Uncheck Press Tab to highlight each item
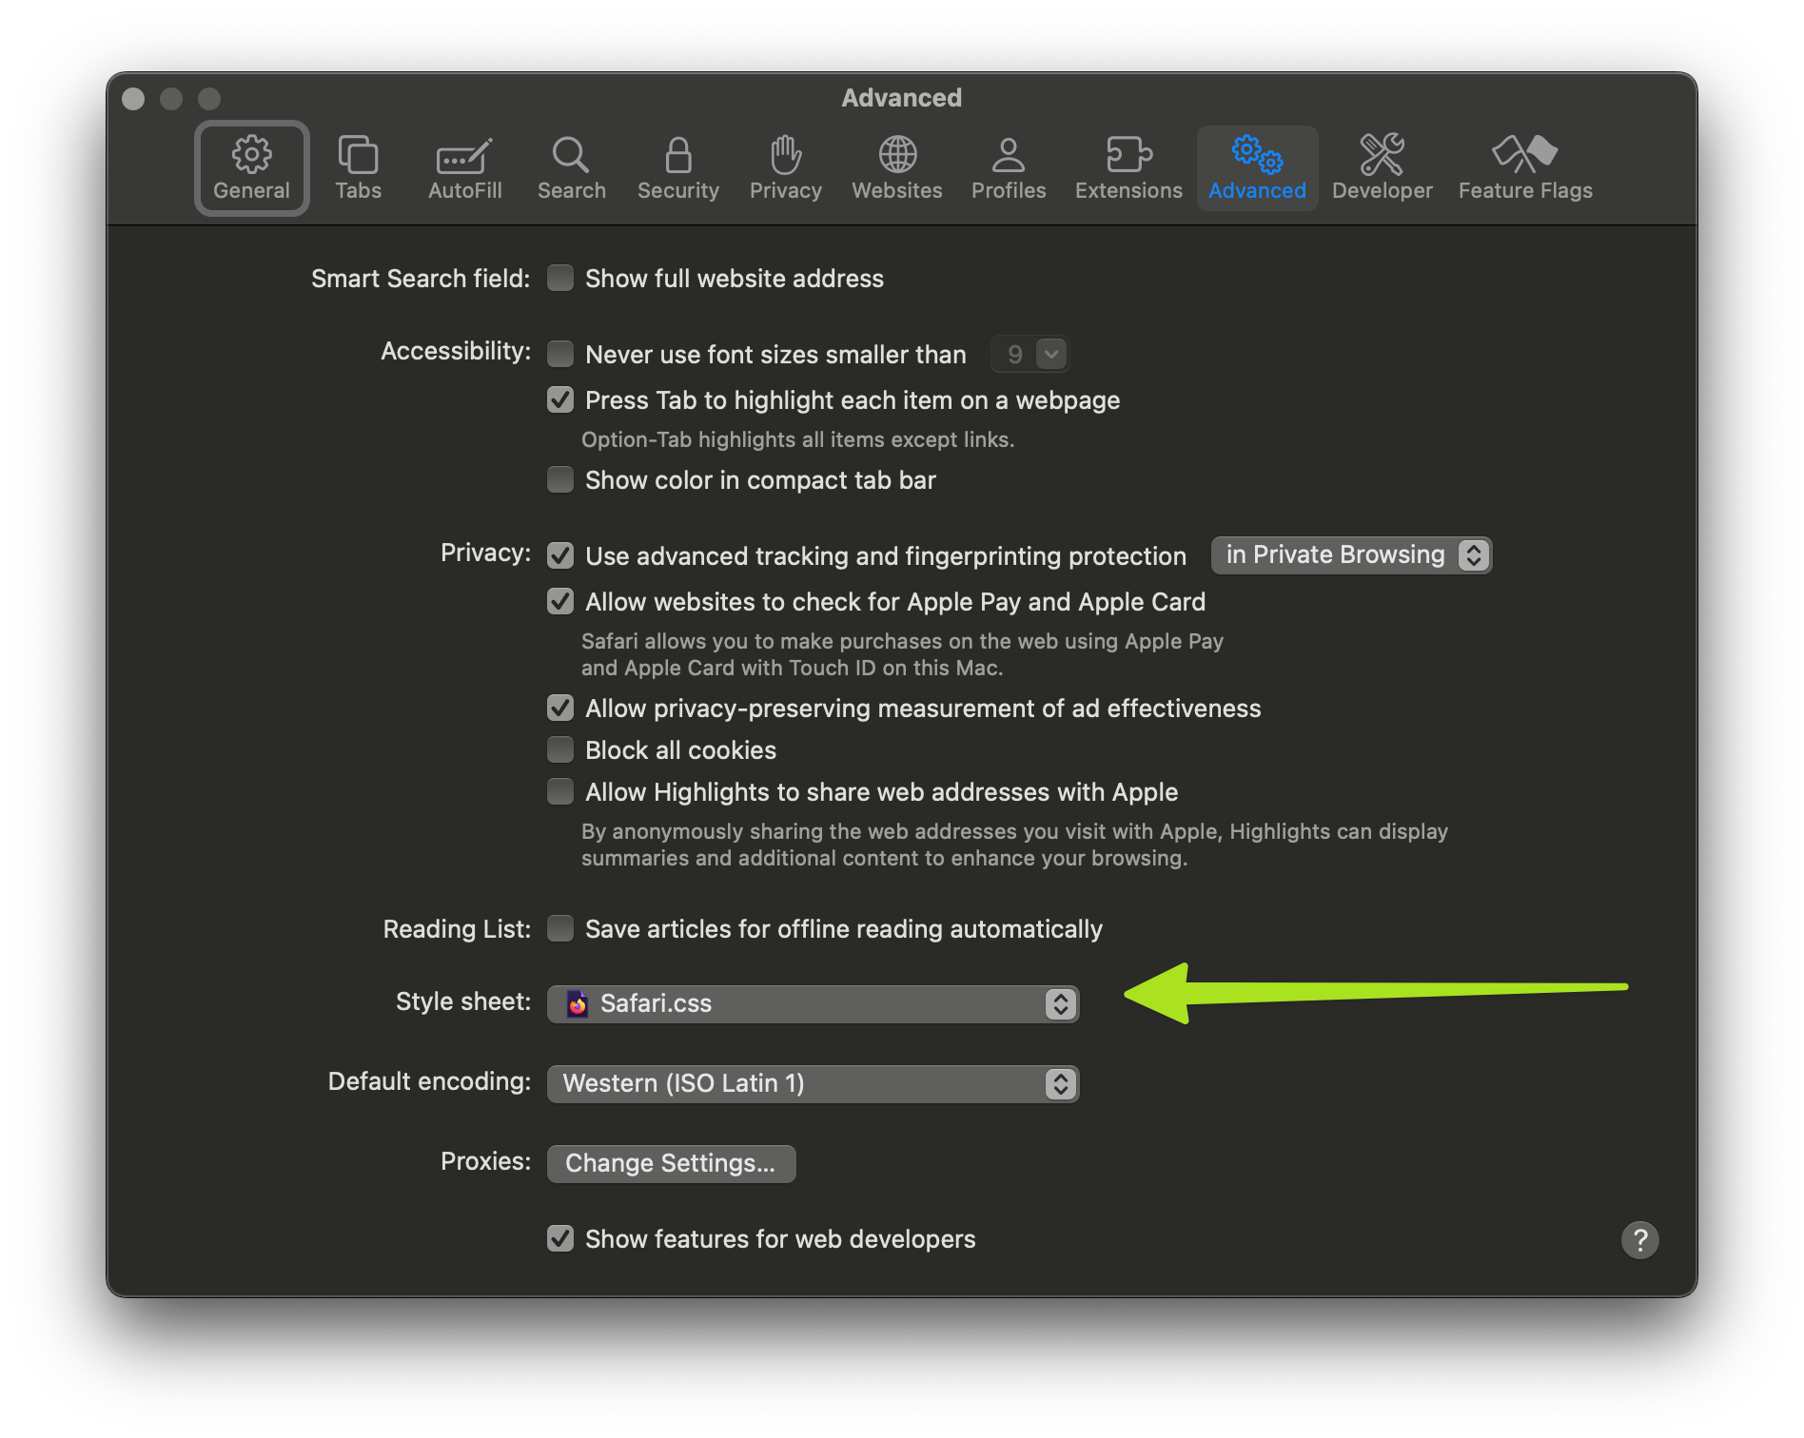This screenshot has width=1804, height=1438. click(x=560, y=399)
